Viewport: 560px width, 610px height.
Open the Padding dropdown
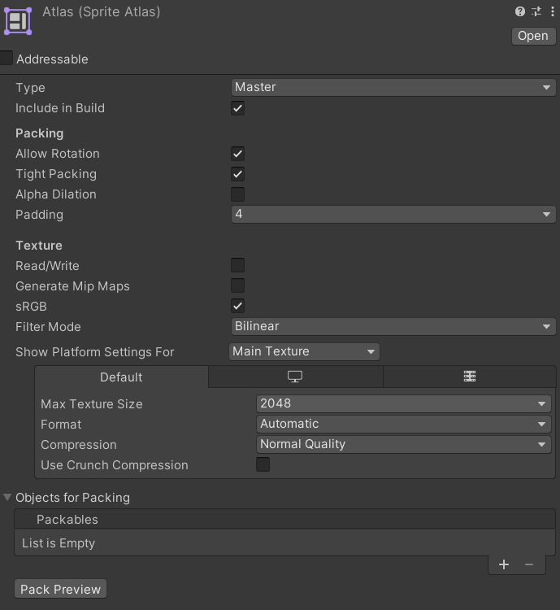(x=393, y=215)
